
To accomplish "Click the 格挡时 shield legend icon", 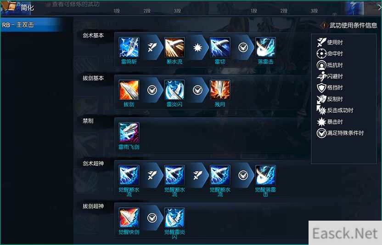I will point(321,88).
